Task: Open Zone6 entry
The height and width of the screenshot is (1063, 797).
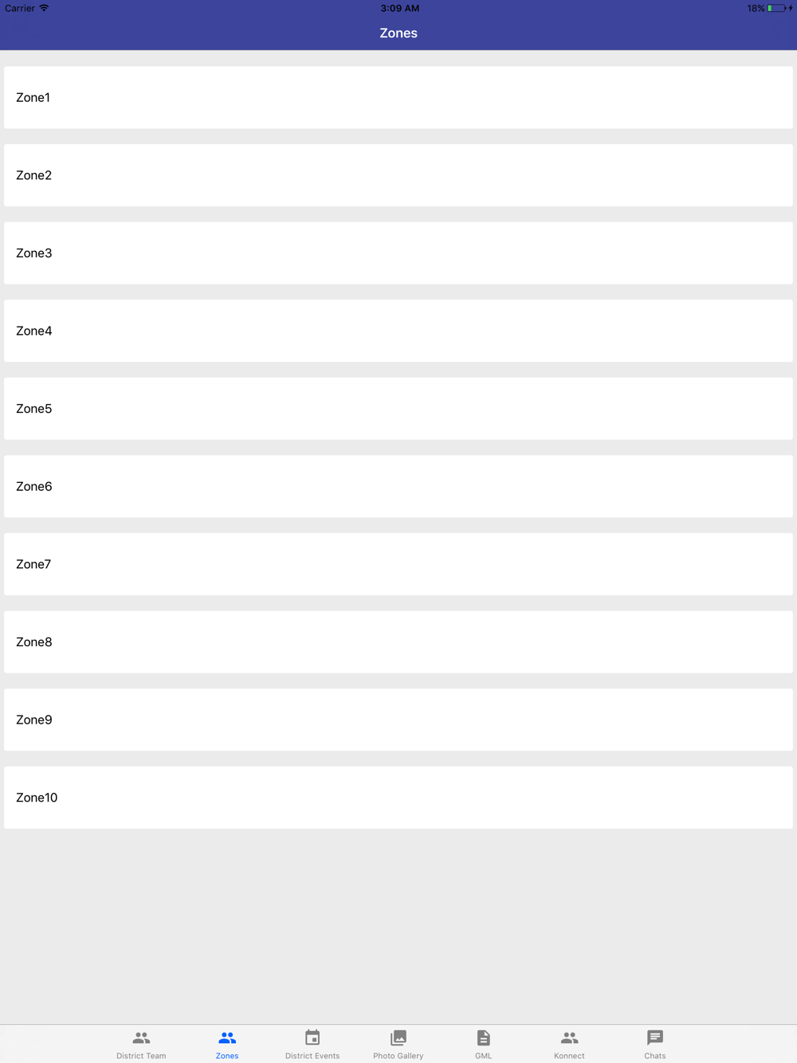Action: (x=398, y=486)
